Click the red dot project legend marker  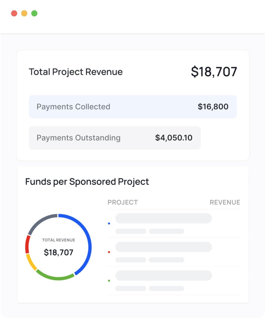(109, 252)
